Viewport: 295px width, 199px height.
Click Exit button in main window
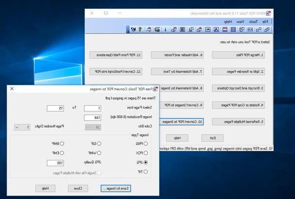point(212,138)
